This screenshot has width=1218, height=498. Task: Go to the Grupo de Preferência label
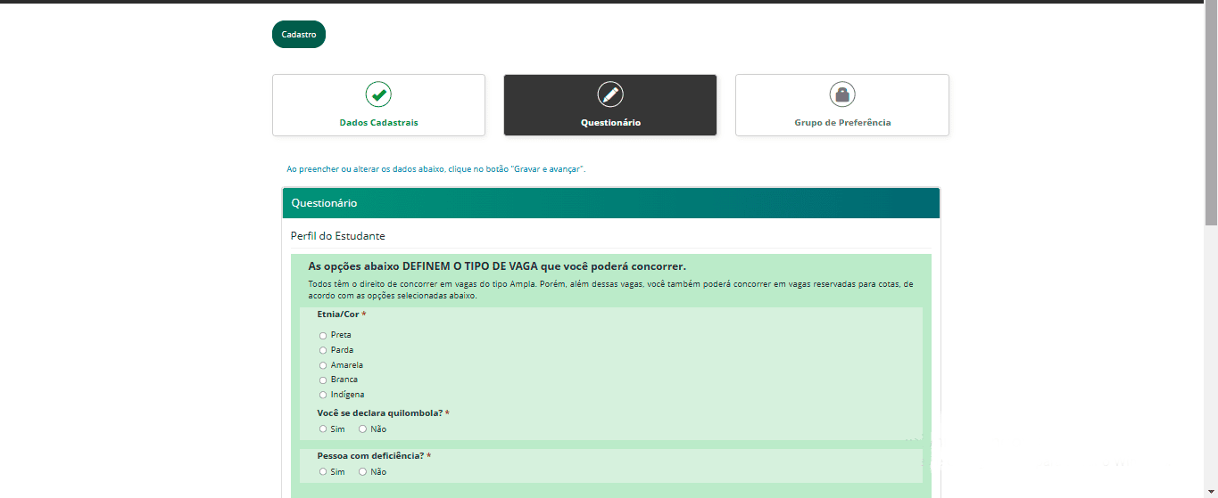coord(841,123)
